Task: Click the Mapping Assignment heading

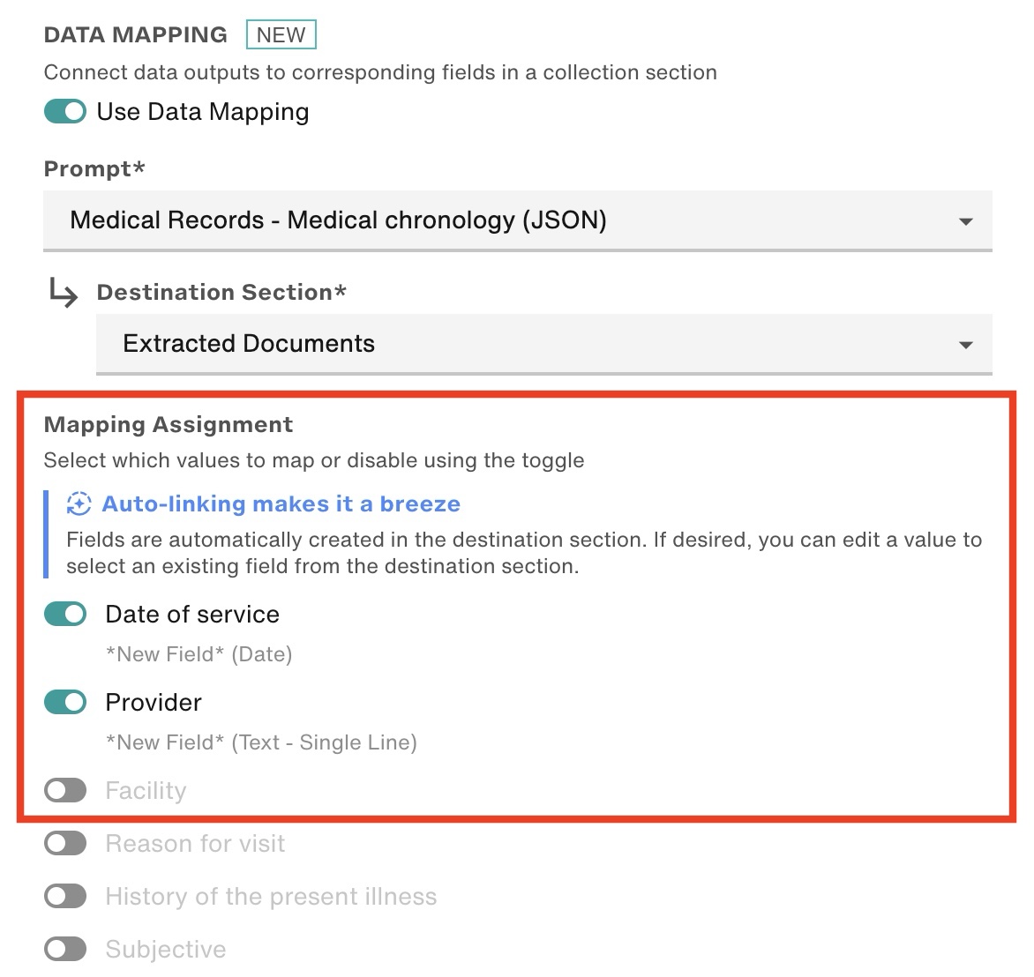Action: point(169,424)
